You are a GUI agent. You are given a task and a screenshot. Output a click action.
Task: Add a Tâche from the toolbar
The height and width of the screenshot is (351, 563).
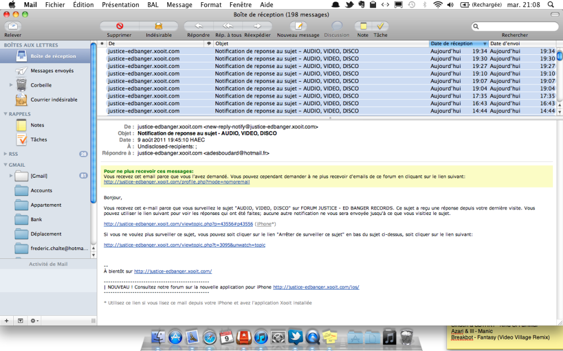380,26
